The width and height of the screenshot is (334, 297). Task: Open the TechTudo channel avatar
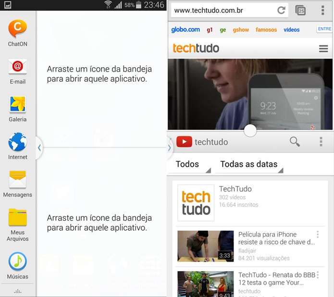196,203
